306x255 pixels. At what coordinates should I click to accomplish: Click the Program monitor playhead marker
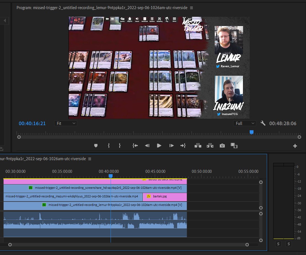252,132
